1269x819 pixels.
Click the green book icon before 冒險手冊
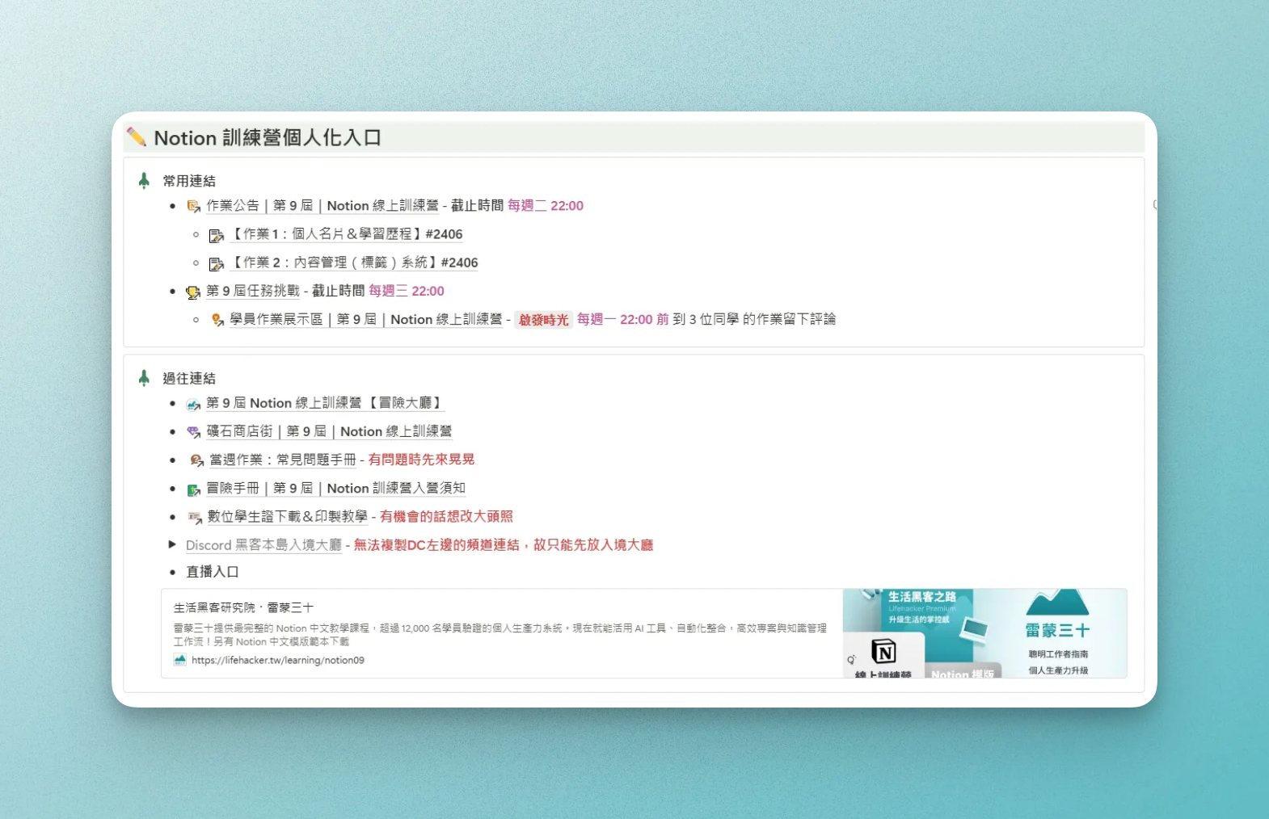coord(194,489)
